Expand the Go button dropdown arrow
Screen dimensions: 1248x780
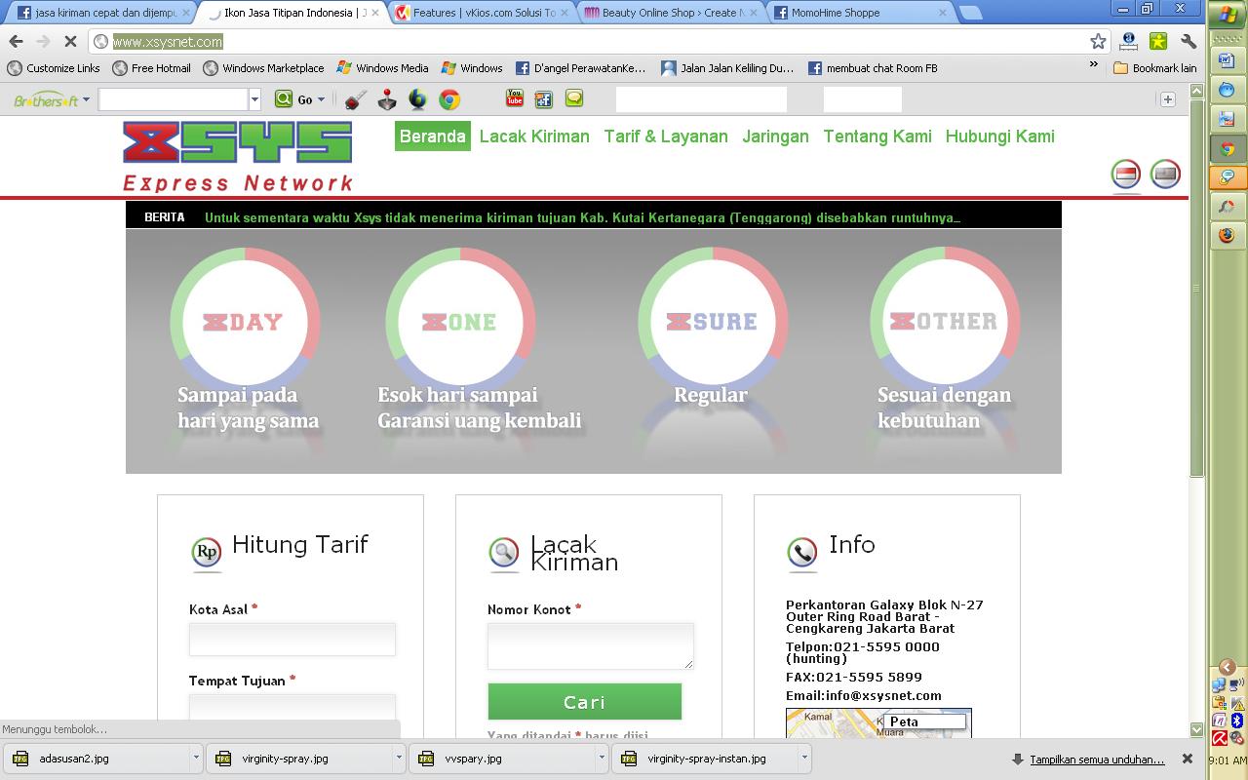click(321, 99)
